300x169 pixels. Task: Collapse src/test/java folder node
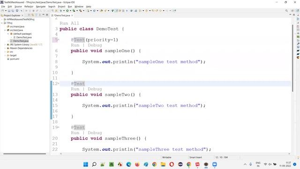[x=5, y=30]
